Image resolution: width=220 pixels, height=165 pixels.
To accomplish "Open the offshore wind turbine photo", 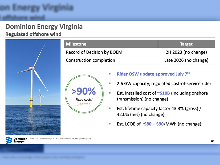I will [x=33, y=87].
